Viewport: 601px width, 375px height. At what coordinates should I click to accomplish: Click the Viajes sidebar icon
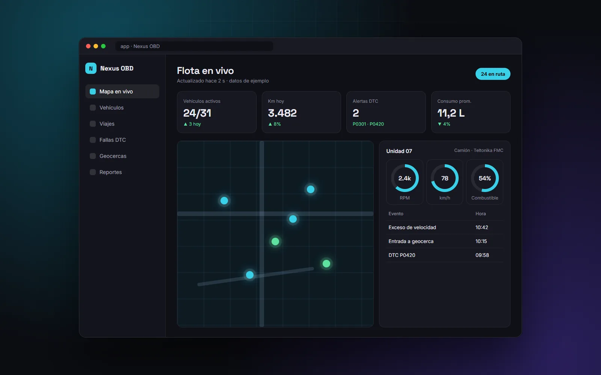click(x=93, y=124)
